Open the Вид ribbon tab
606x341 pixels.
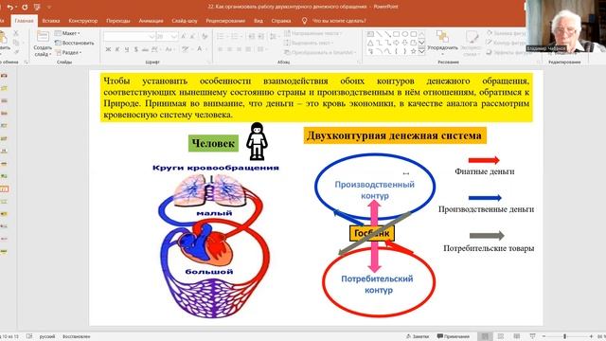click(x=258, y=21)
